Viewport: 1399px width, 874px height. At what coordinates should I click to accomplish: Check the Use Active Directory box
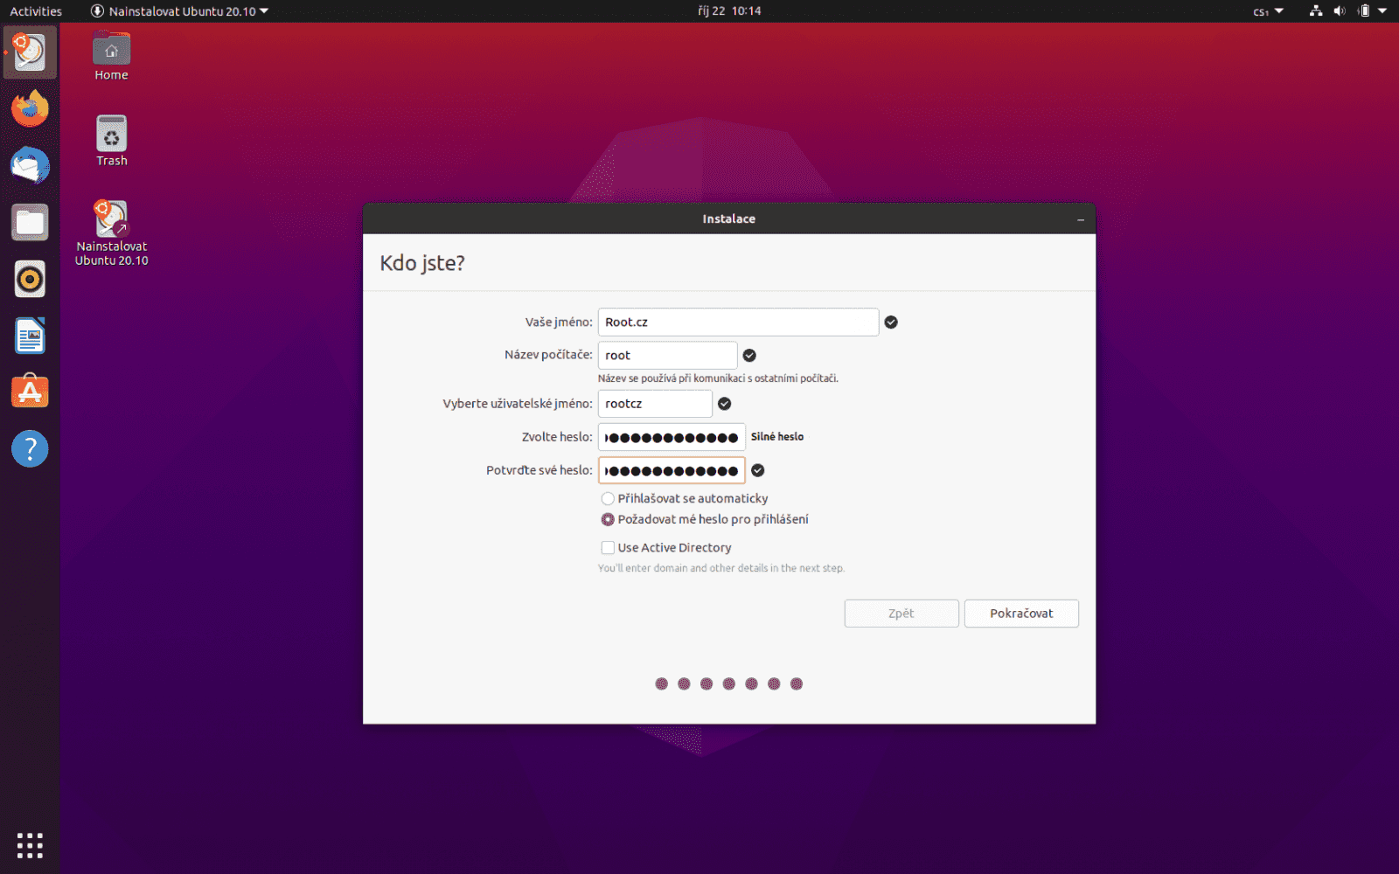[x=608, y=547]
